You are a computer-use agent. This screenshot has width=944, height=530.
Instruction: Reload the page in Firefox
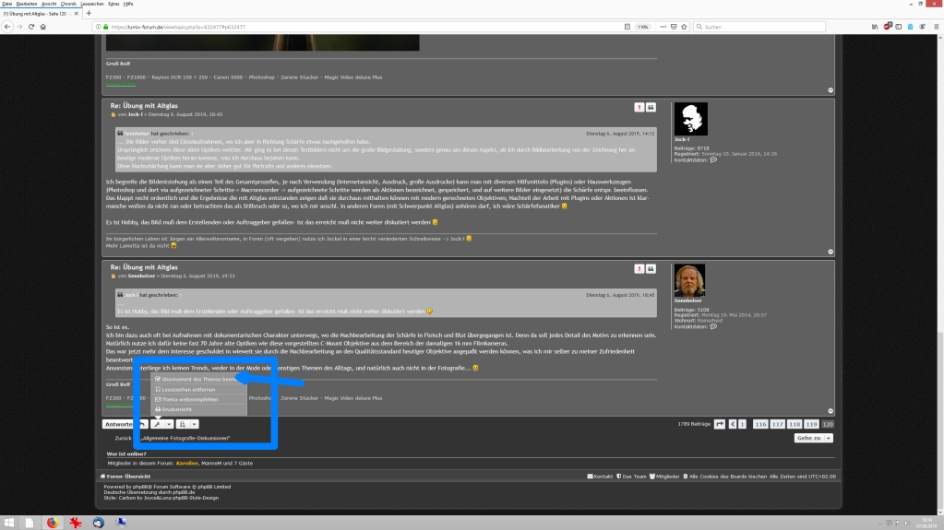coord(31,27)
